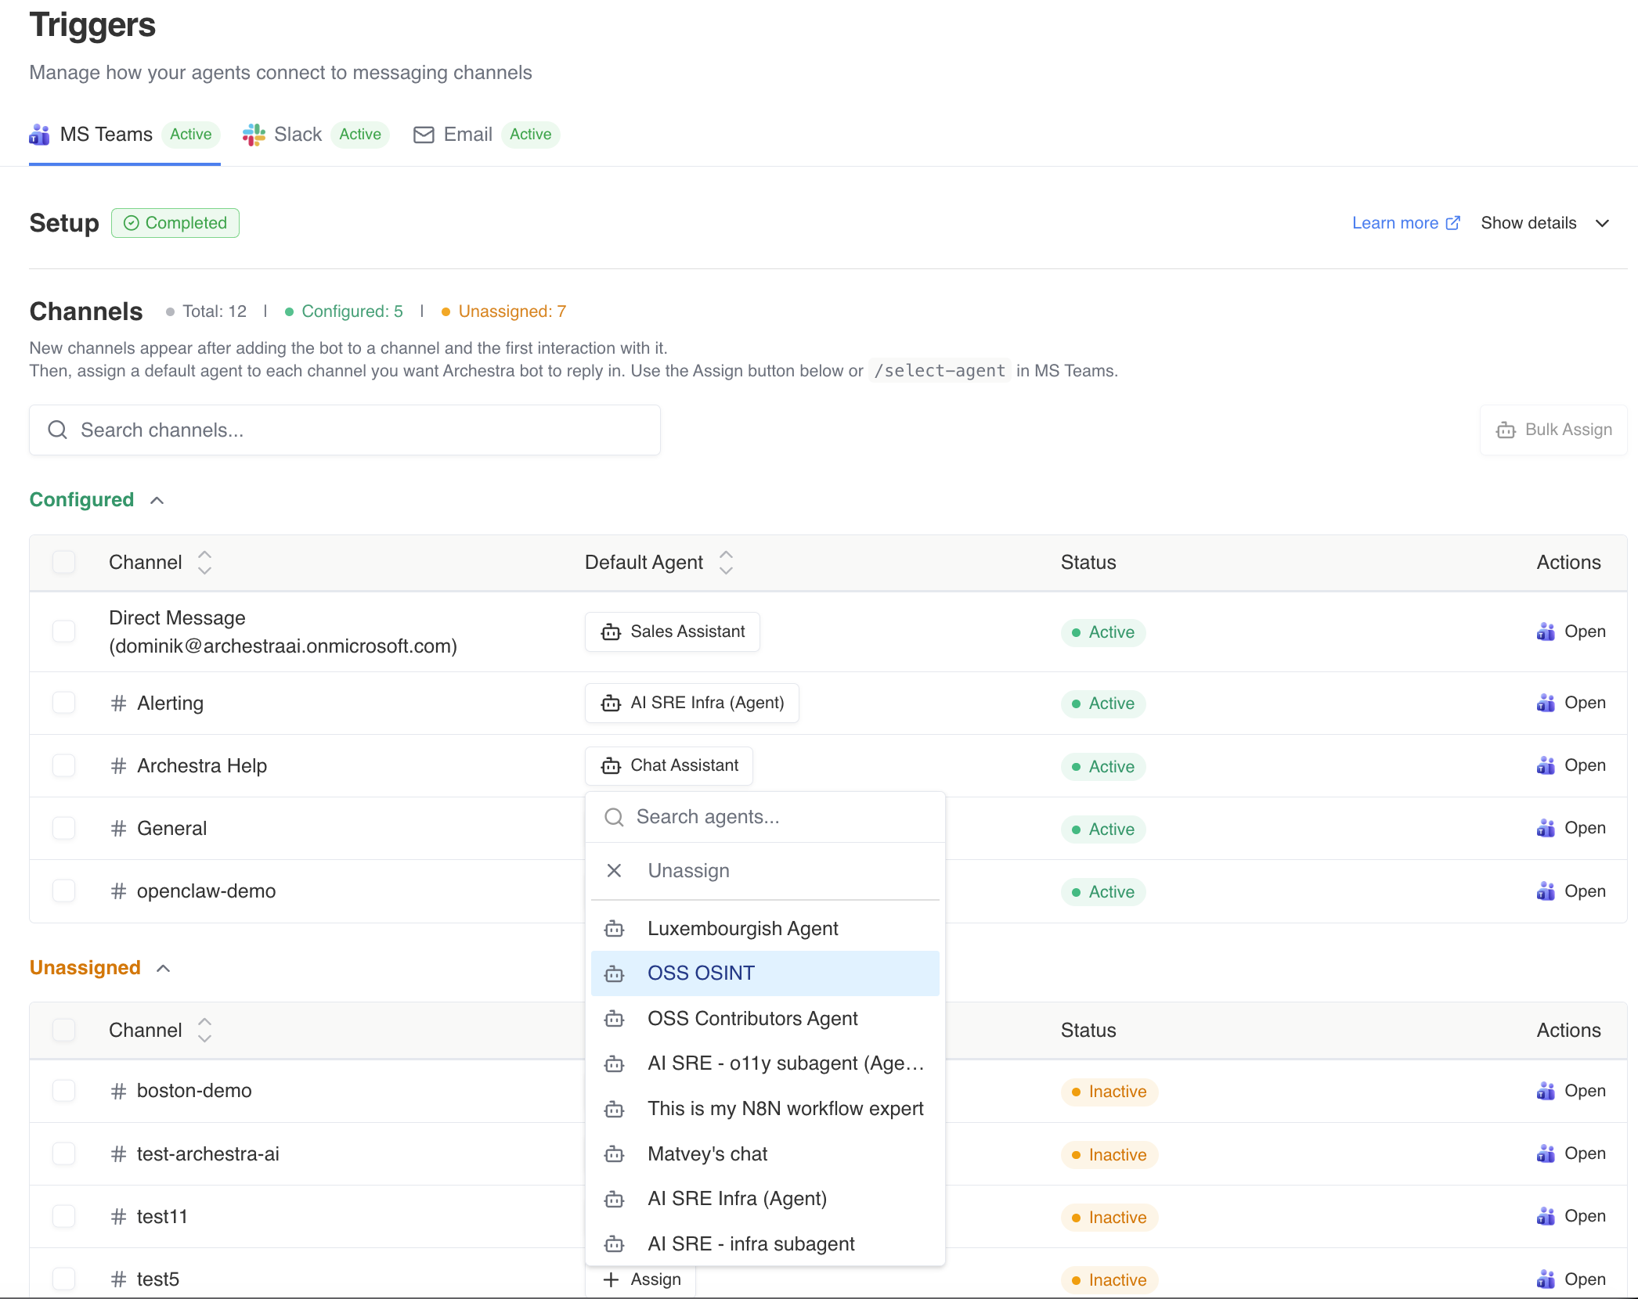This screenshot has height=1299, width=1638.
Task: Click the X icon beside Unassign
Action: [x=615, y=871]
